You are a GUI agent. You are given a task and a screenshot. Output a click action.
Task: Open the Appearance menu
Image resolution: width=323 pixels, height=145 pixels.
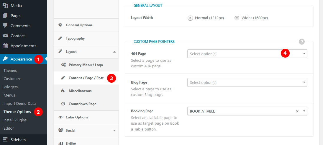pyautogui.click(x=21, y=59)
